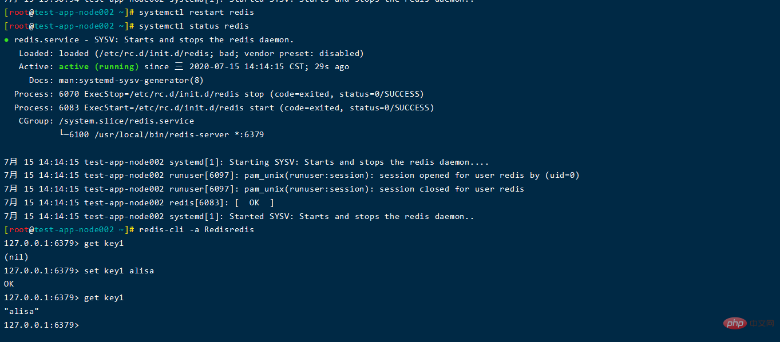Click the "[  OK  ]" redis[6083] log entry
The width and height of the screenshot is (780, 342).
pyautogui.click(x=254, y=202)
